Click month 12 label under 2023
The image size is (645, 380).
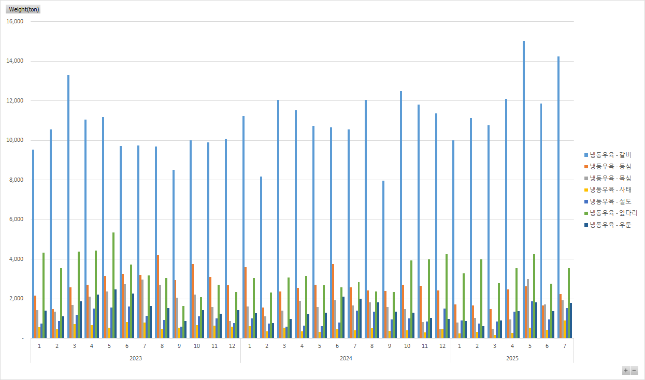(x=232, y=345)
